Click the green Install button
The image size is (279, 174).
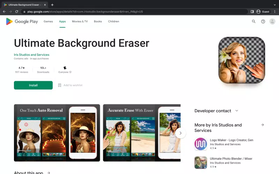click(33, 85)
